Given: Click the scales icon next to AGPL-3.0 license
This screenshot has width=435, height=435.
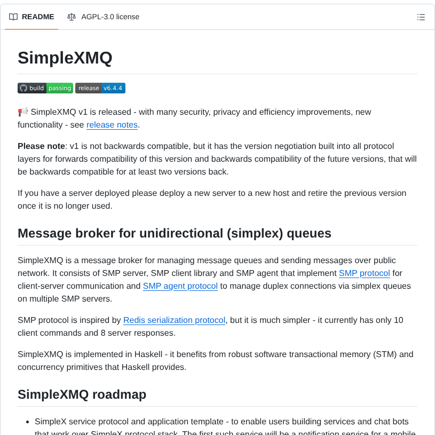Looking at the screenshot, I should click(x=71, y=17).
